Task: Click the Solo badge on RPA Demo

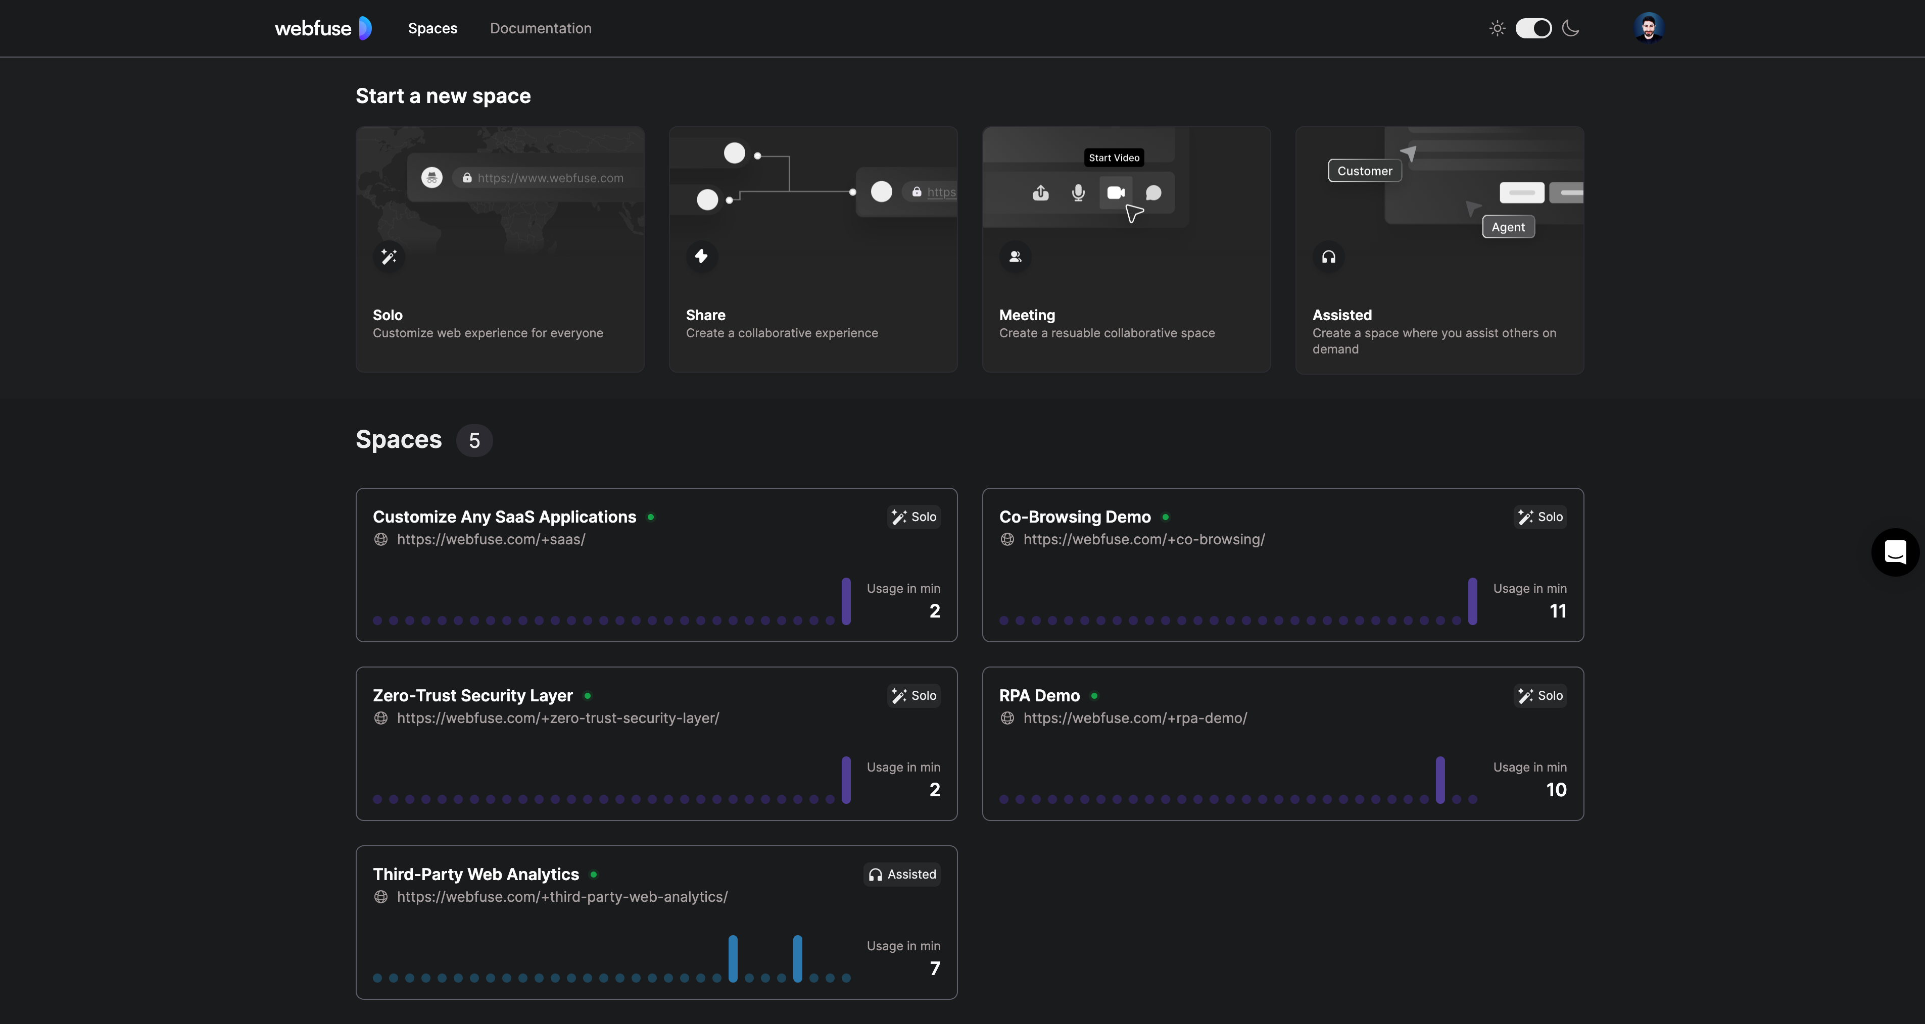Action: (x=1540, y=695)
